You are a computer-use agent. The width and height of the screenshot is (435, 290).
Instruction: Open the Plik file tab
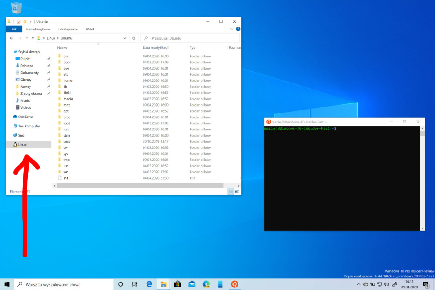pyautogui.click(x=14, y=29)
